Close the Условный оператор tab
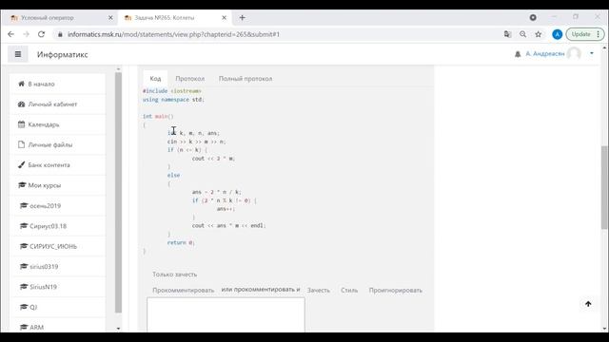This screenshot has height=342, width=609. 110,17
